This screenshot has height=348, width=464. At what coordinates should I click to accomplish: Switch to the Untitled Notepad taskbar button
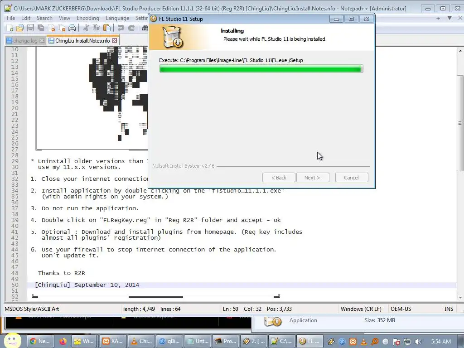point(198,341)
